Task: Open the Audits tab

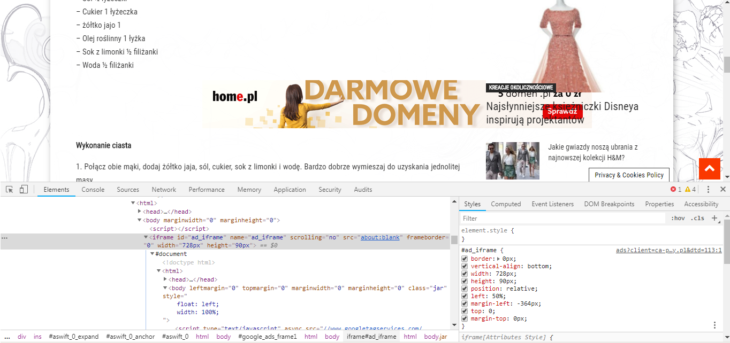Action: [x=363, y=190]
